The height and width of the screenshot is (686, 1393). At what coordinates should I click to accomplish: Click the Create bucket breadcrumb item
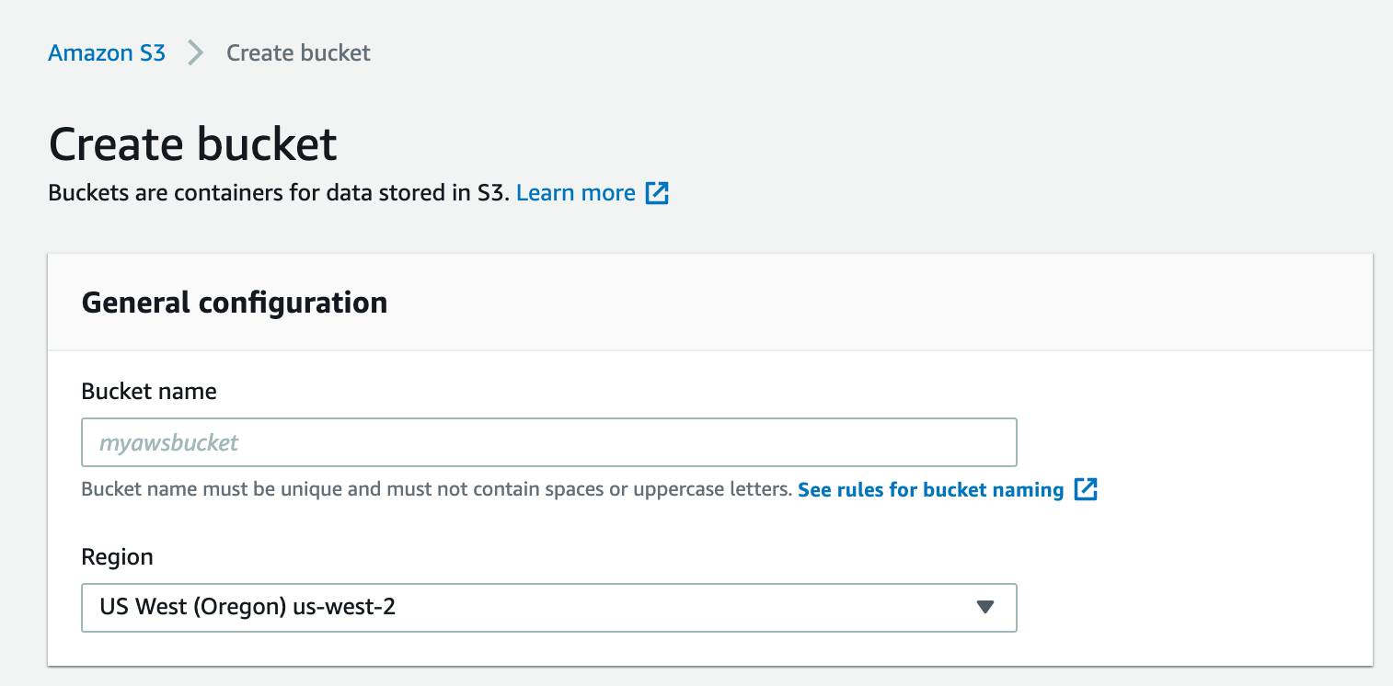[x=298, y=53]
